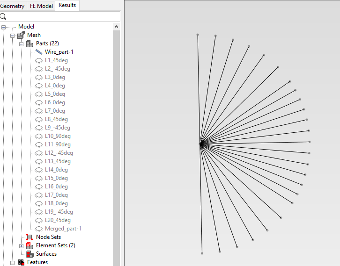
Task: Click the tree panel vertical scrollbar track
Action: (x=117, y=148)
